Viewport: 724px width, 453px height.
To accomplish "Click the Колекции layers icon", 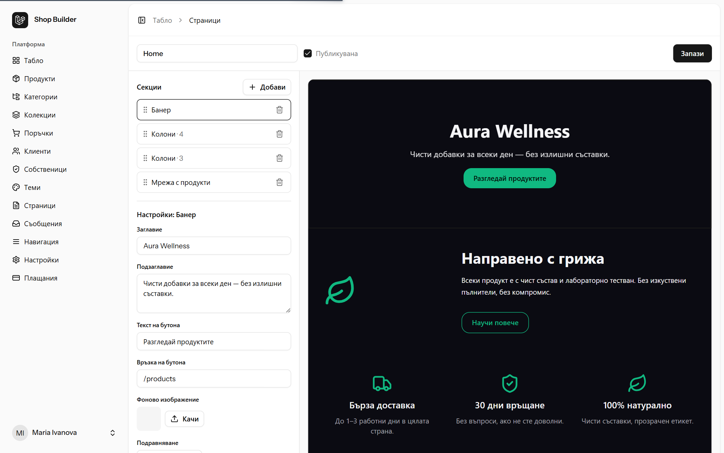I will pos(16,115).
